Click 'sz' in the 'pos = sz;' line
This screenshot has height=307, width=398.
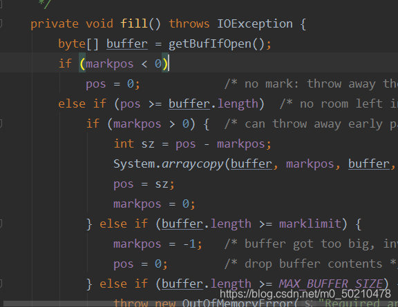click(162, 184)
